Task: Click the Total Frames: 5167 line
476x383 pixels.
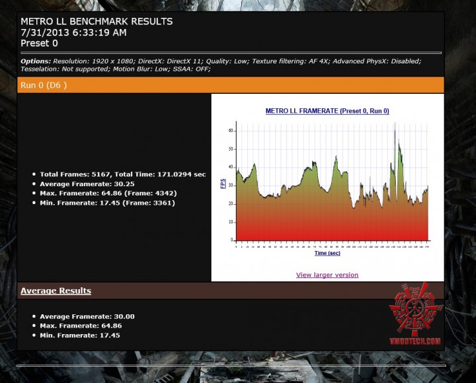Action: [123, 174]
